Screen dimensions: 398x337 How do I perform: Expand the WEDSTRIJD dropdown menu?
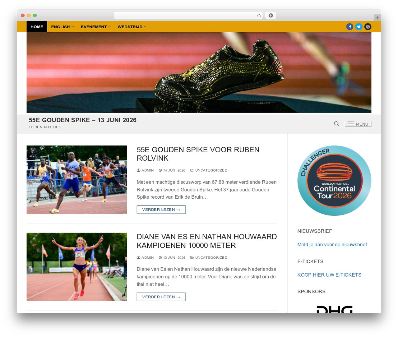click(x=132, y=27)
